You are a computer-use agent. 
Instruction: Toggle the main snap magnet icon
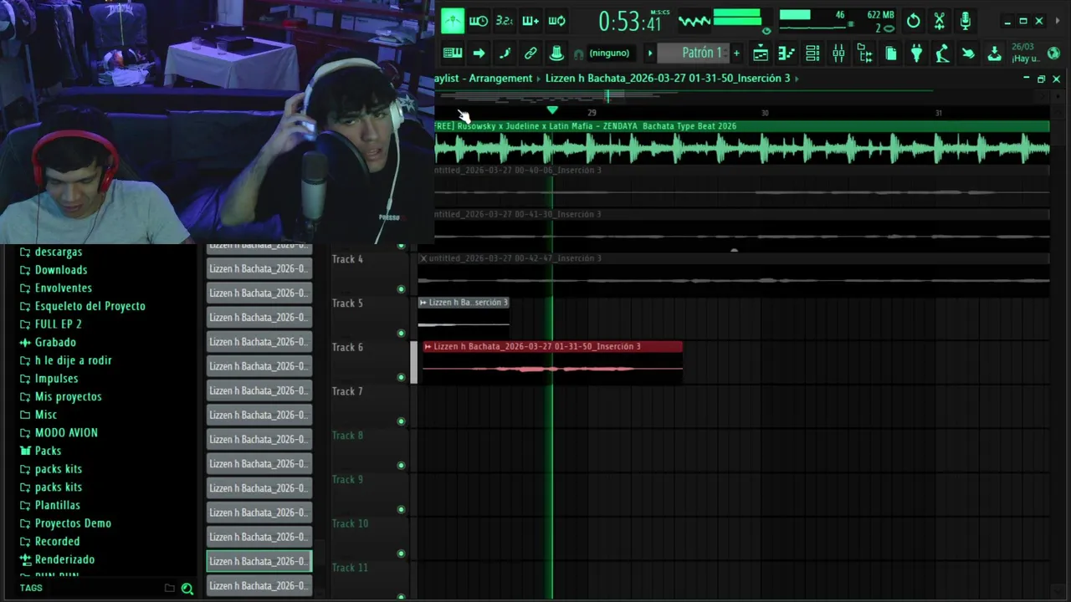click(578, 54)
